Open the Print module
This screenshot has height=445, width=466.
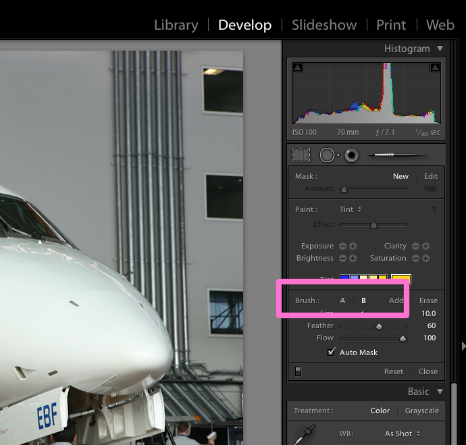click(x=391, y=25)
